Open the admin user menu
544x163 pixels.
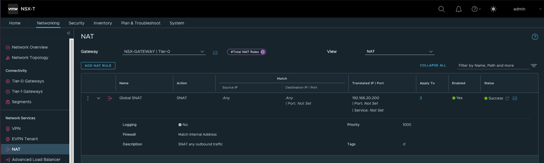tap(527, 9)
